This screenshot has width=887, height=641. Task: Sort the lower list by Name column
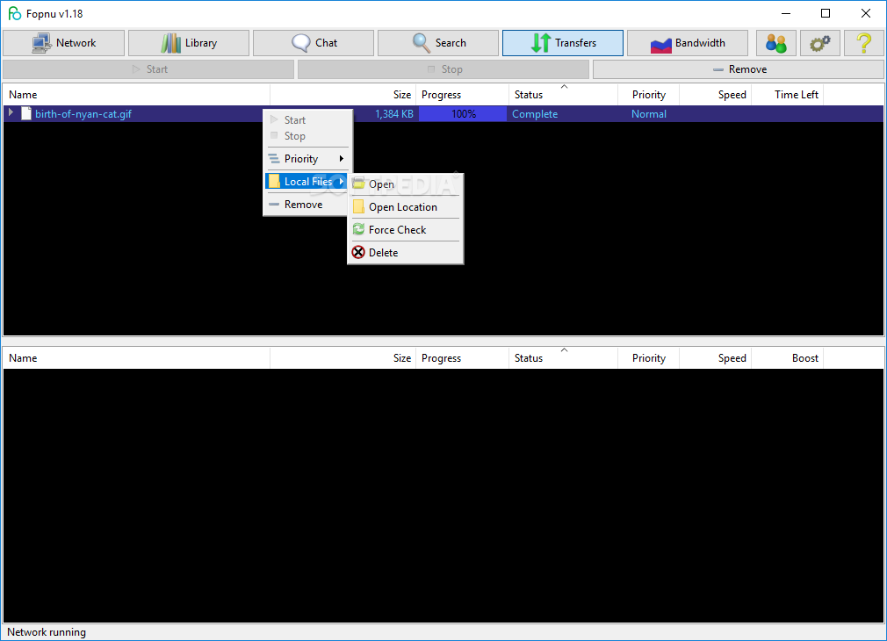[x=136, y=358]
